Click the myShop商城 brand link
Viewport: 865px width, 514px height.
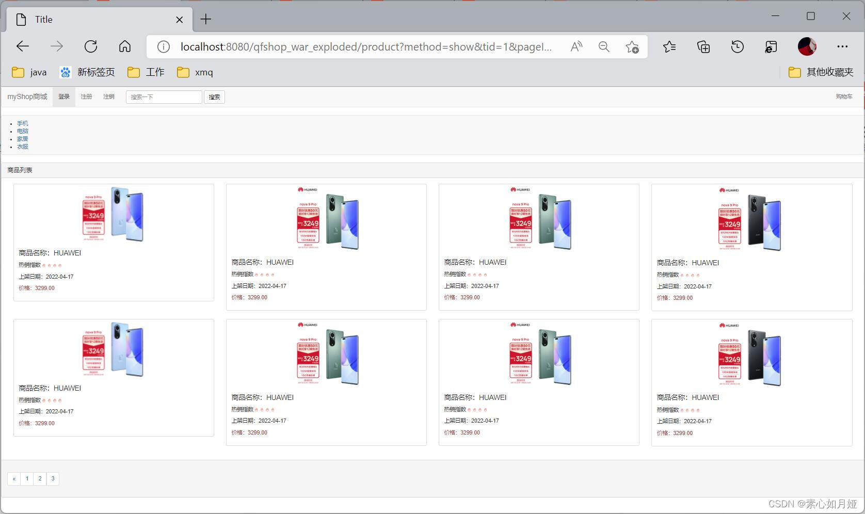pos(27,97)
